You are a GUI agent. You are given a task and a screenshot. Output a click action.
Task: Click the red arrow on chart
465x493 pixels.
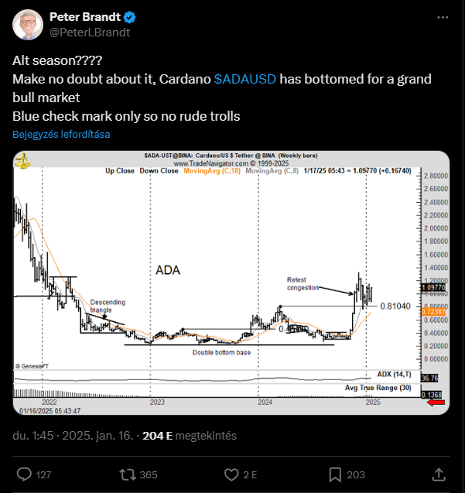click(x=436, y=402)
